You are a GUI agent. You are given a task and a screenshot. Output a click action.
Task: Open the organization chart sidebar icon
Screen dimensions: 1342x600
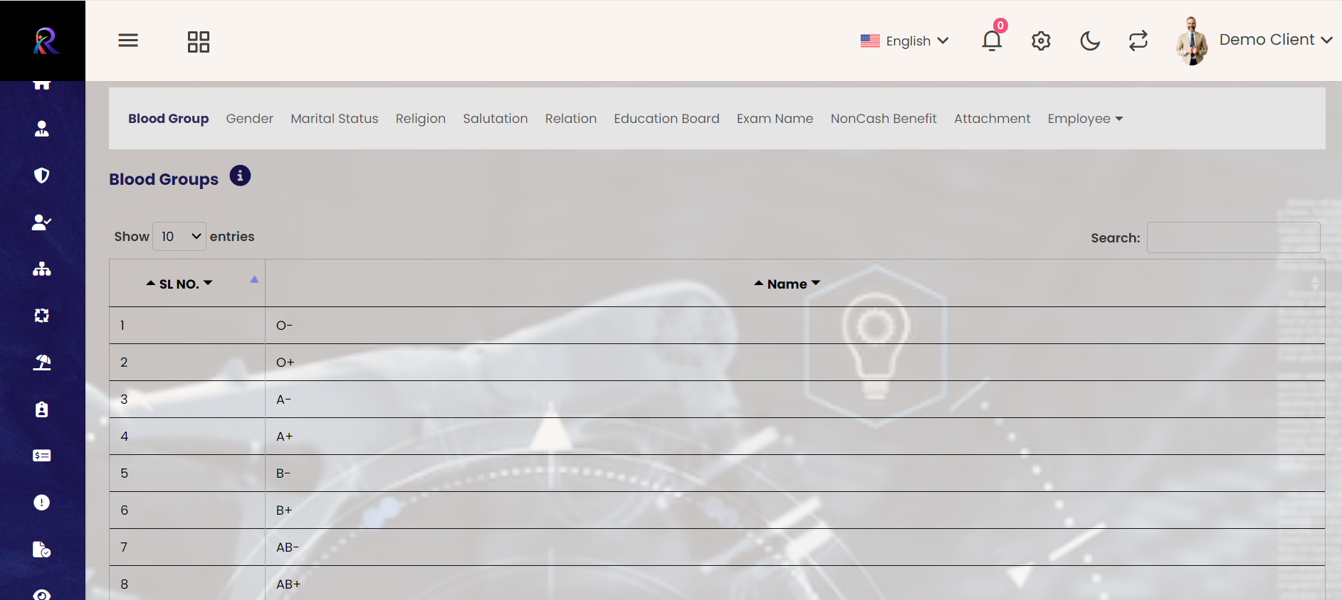42,269
